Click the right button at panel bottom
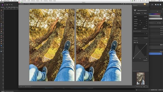The height and width of the screenshot is (92, 163). [x=144, y=87]
